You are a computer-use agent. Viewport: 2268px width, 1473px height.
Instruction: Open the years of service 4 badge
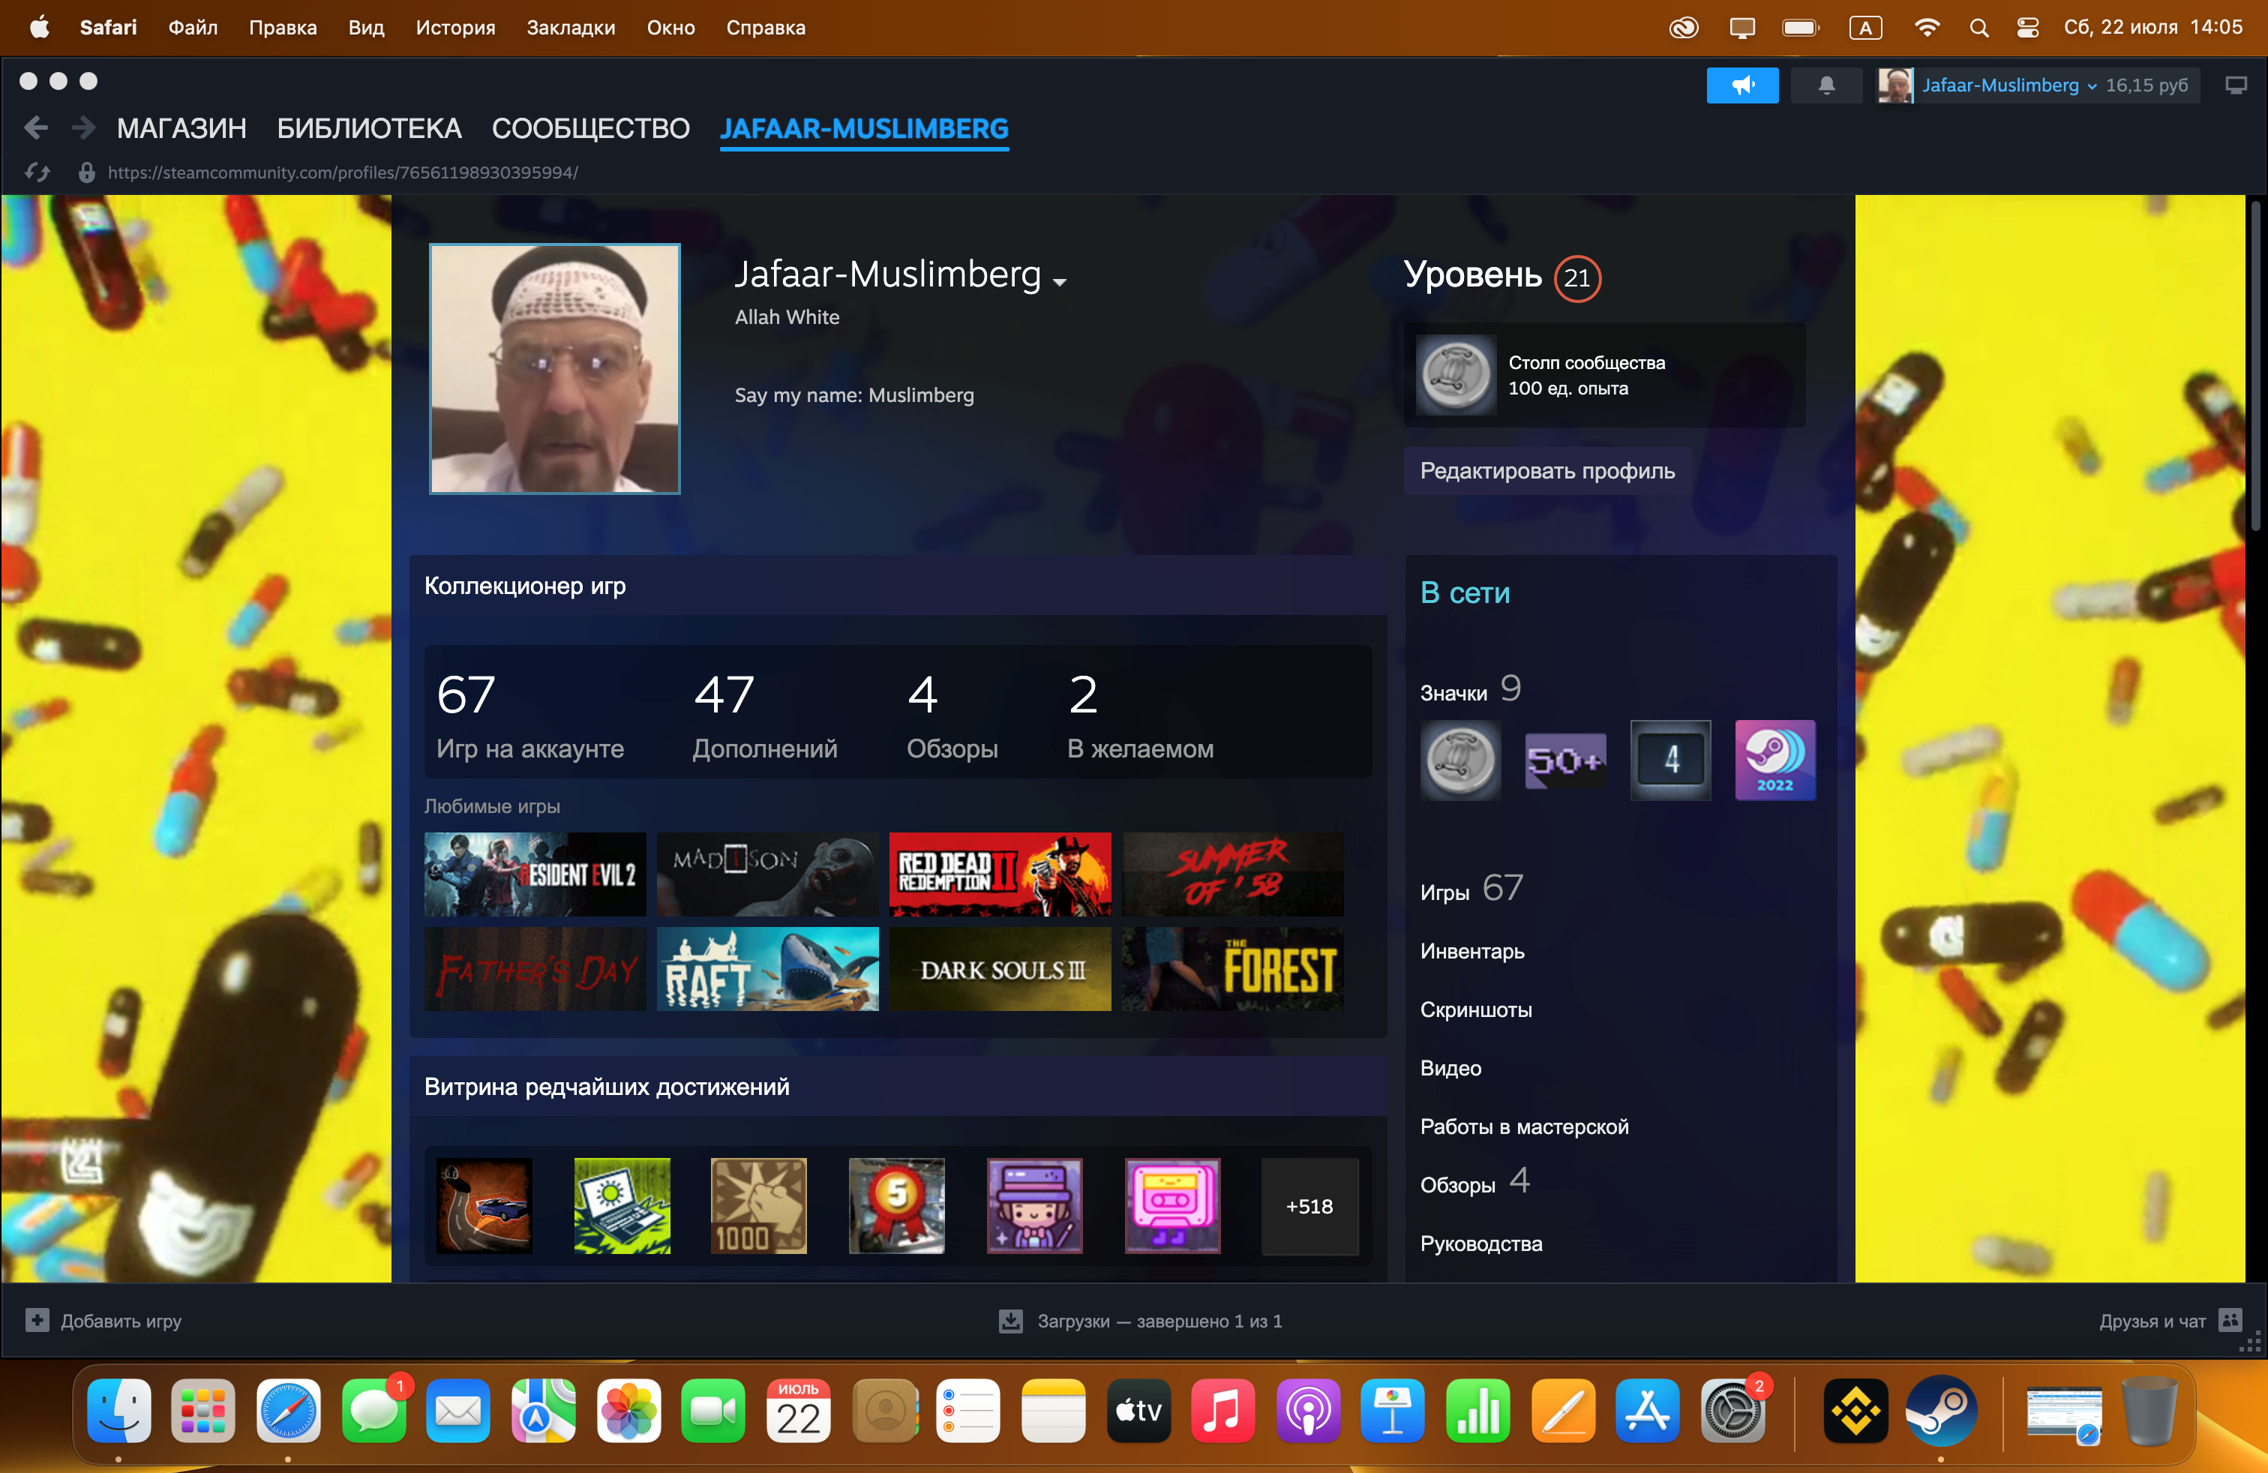click(x=1669, y=760)
